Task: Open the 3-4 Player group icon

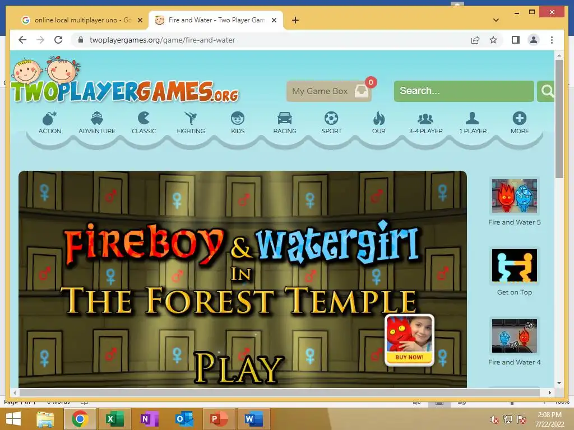Action: (x=425, y=119)
